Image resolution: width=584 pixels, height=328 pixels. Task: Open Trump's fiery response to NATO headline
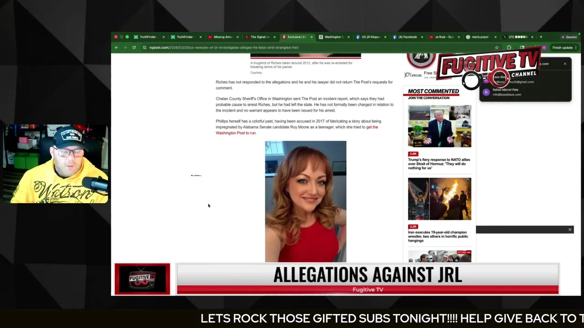[x=439, y=164]
